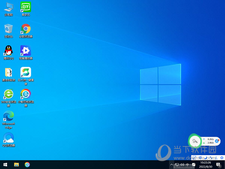This screenshot has height=169, width=225.
Task: Click the blue plus button on speed widget
Action: [217, 141]
